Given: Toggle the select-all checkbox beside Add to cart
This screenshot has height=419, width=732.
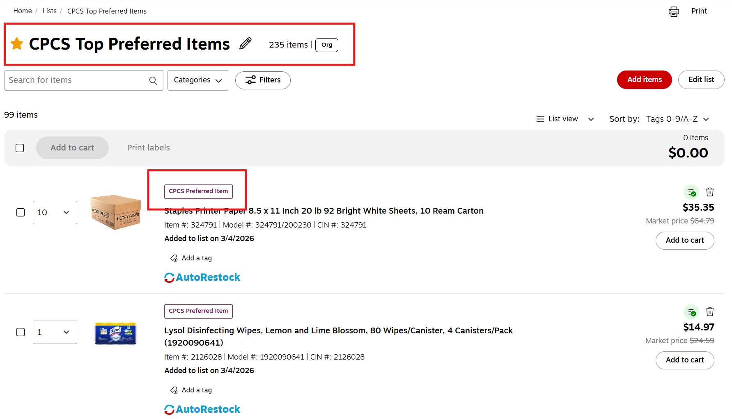Looking at the screenshot, I should point(20,148).
